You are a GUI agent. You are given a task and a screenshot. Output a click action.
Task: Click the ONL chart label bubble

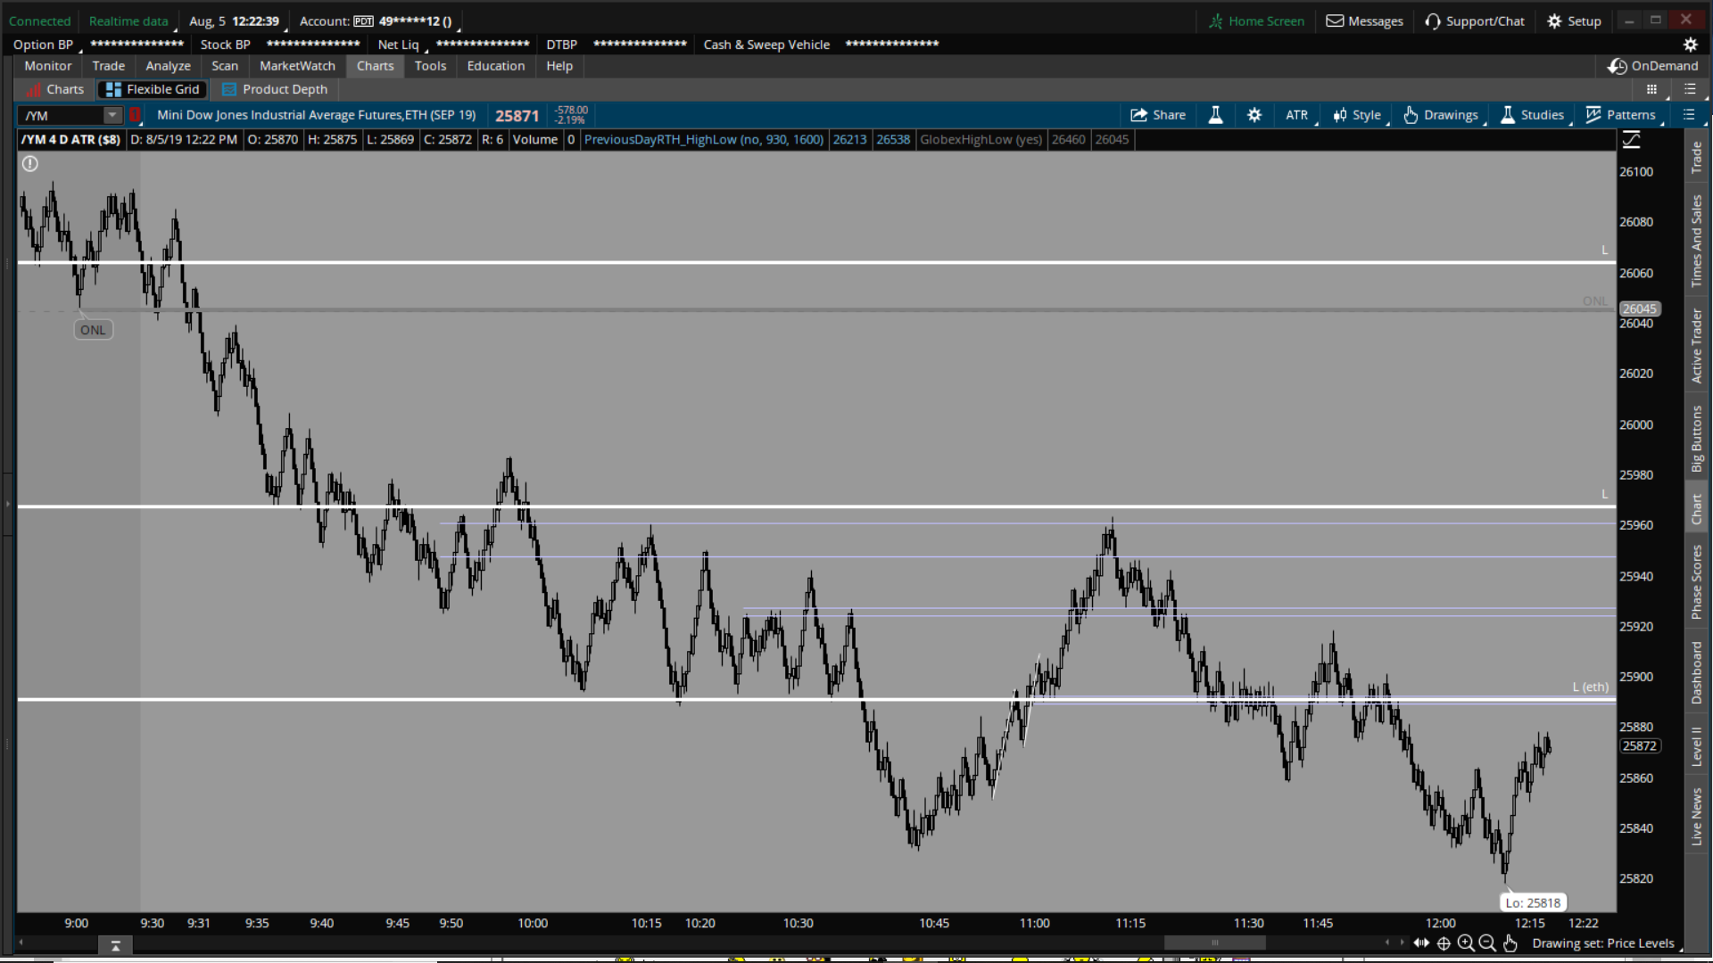(x=93, y=330)
